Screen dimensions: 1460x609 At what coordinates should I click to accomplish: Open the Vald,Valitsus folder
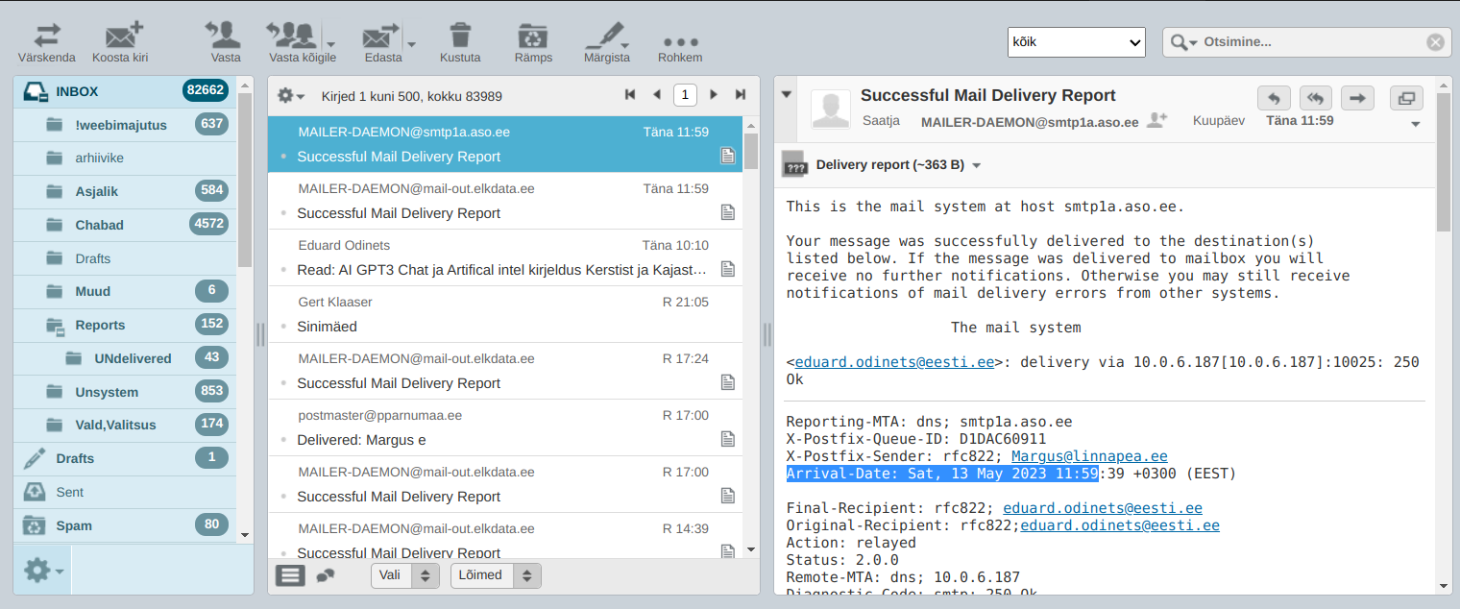click(x=124, y=425)
